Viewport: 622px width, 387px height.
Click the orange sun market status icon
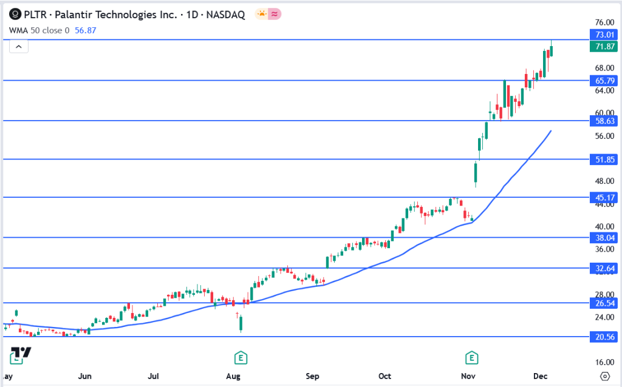261,15
